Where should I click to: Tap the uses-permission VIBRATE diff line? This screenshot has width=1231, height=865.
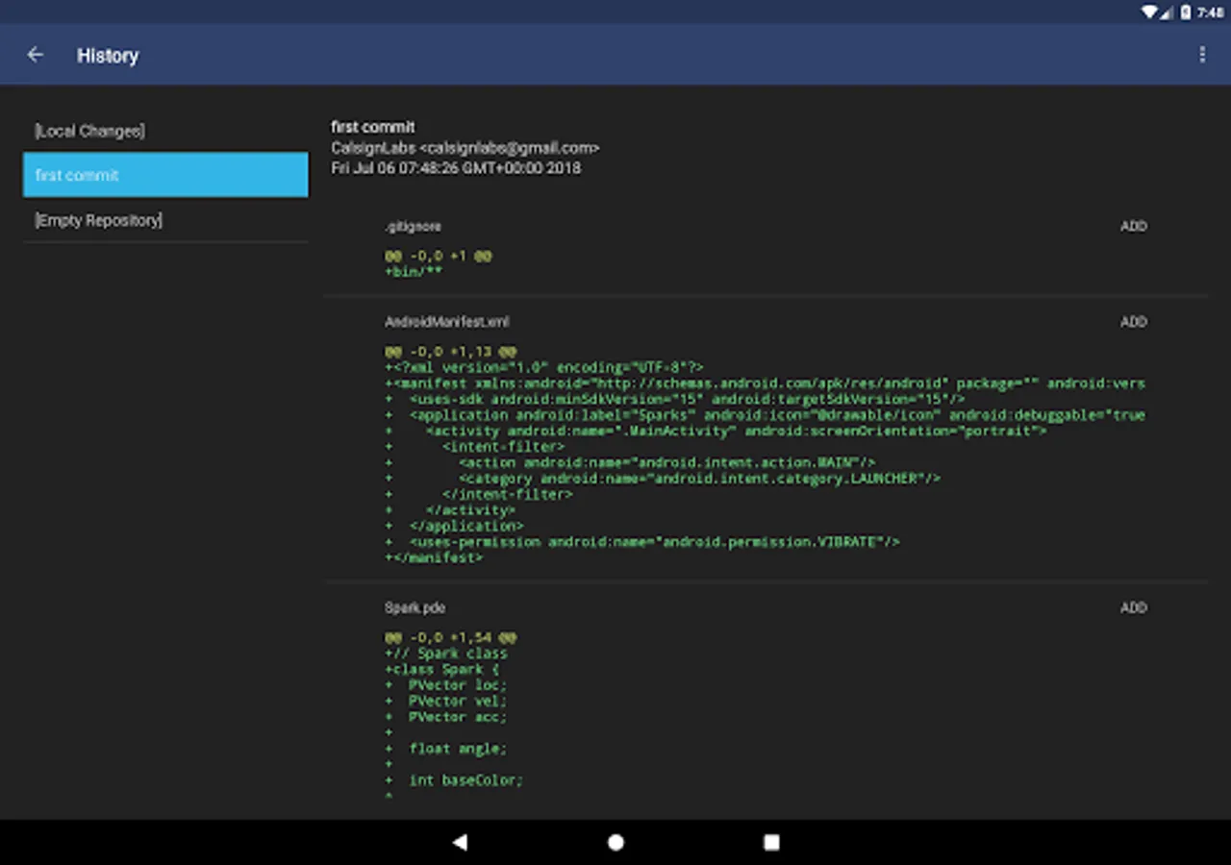tap(642, 542)
